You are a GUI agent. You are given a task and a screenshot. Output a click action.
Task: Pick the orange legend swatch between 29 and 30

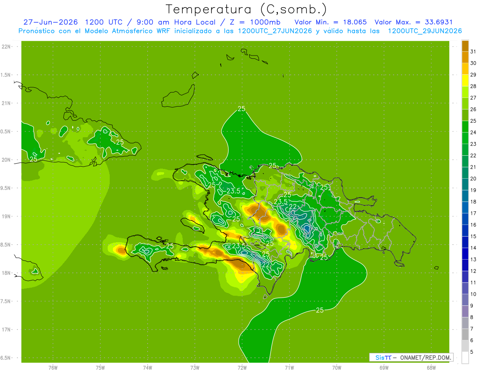tap(465, 69)
